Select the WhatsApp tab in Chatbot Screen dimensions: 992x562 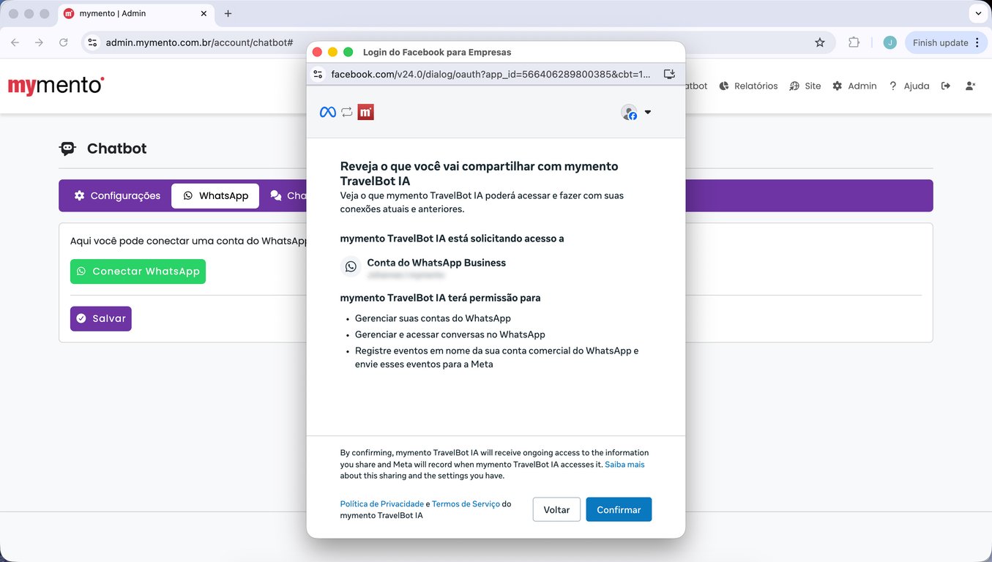(x=215, y=195)
